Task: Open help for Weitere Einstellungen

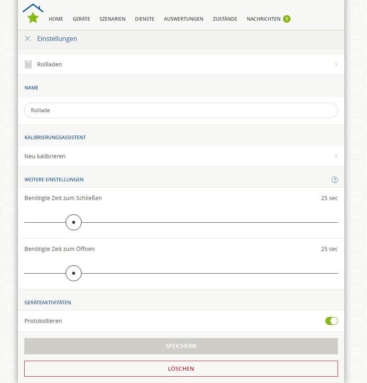Action: pos(334,180)
